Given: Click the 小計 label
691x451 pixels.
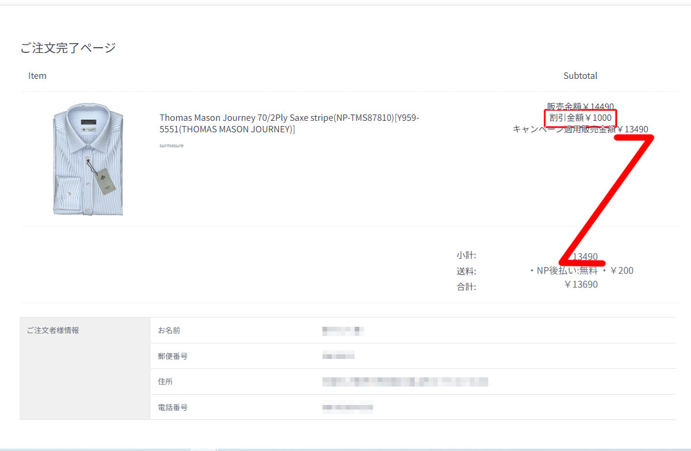Looking at the screenshot, I should click(x=466, y=255).
